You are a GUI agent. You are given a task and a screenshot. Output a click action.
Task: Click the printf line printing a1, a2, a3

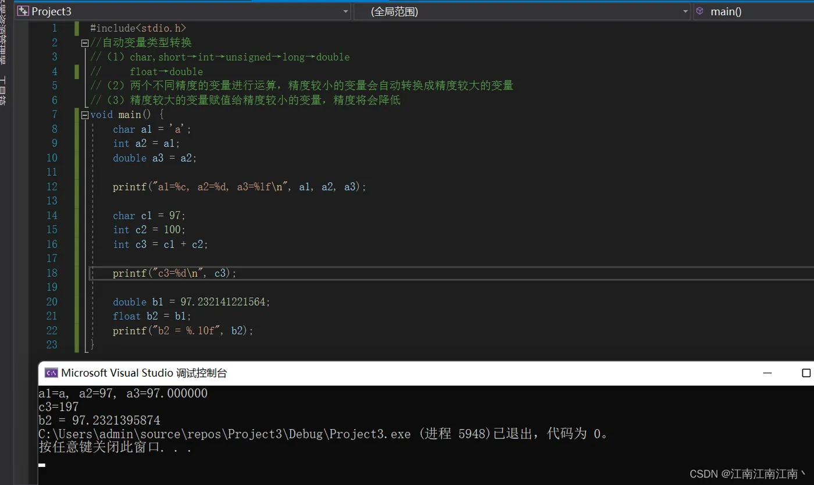pos(240,187)
